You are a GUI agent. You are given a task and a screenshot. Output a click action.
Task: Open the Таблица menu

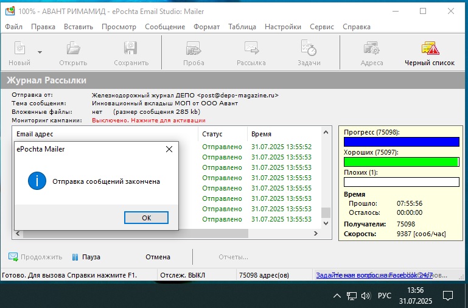(x=242, y=27)
